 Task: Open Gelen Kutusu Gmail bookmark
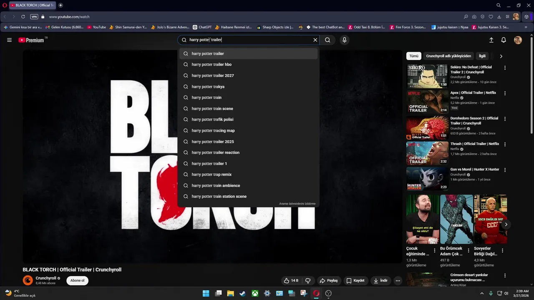click(65, 27)
